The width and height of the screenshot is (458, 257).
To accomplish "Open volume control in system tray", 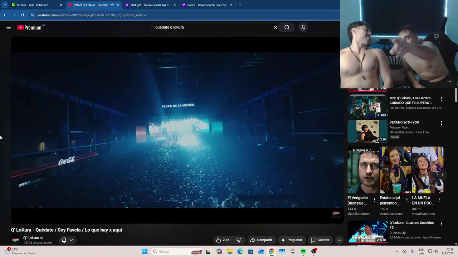I will coord(436,251).
